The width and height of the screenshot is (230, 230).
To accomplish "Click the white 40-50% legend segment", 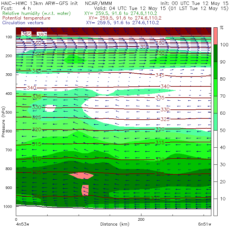I will 215,139.
